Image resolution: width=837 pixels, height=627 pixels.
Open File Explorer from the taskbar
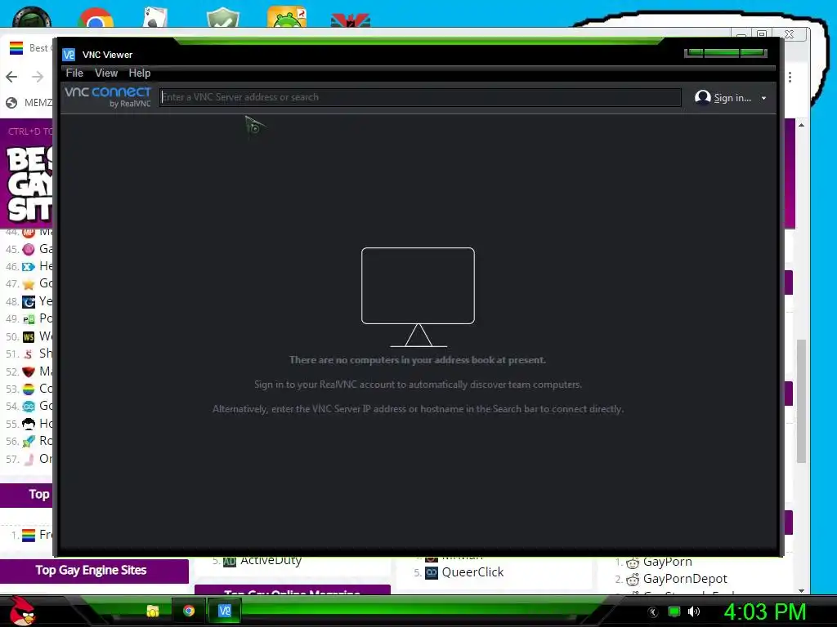(153, 611)
